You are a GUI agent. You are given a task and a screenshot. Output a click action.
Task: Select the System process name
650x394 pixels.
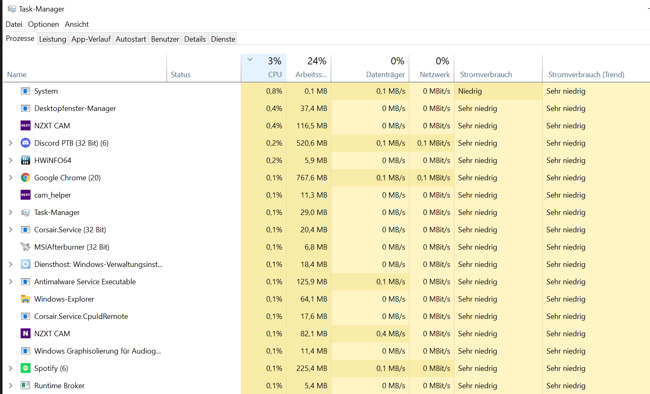[46, 91]
